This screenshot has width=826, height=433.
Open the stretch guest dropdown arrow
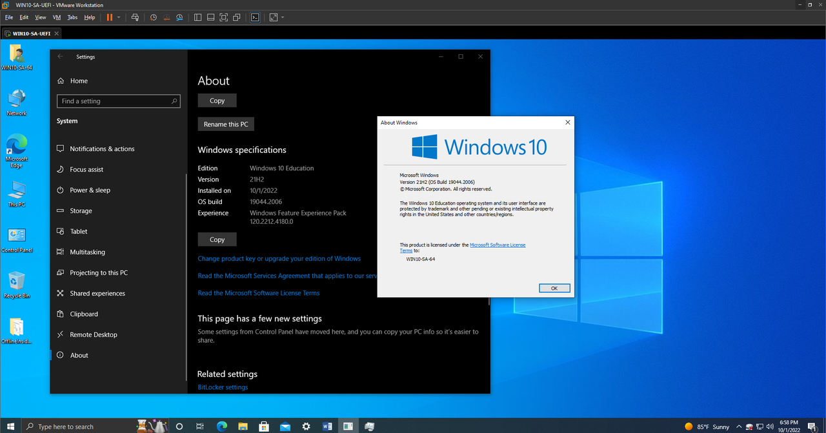[x=283, y=17]
